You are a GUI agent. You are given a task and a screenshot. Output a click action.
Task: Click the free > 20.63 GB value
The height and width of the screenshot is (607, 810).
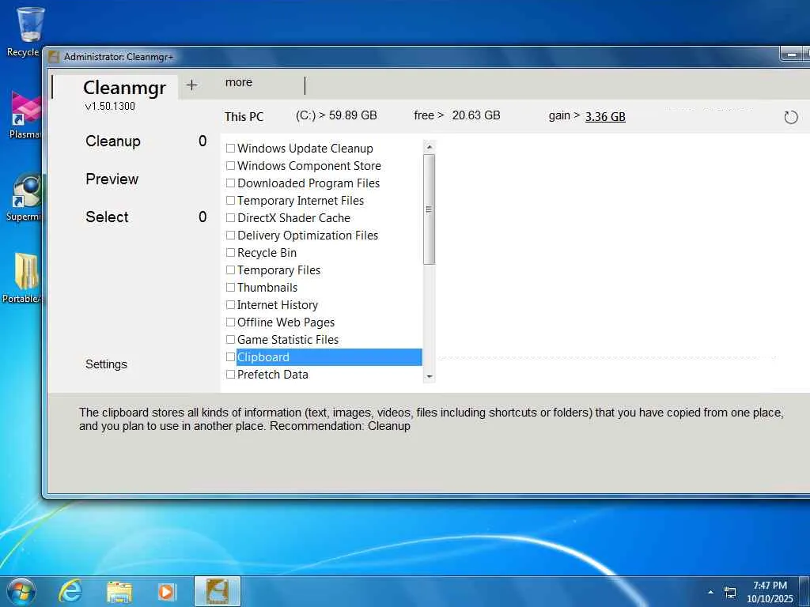click(x=457, y=115)
